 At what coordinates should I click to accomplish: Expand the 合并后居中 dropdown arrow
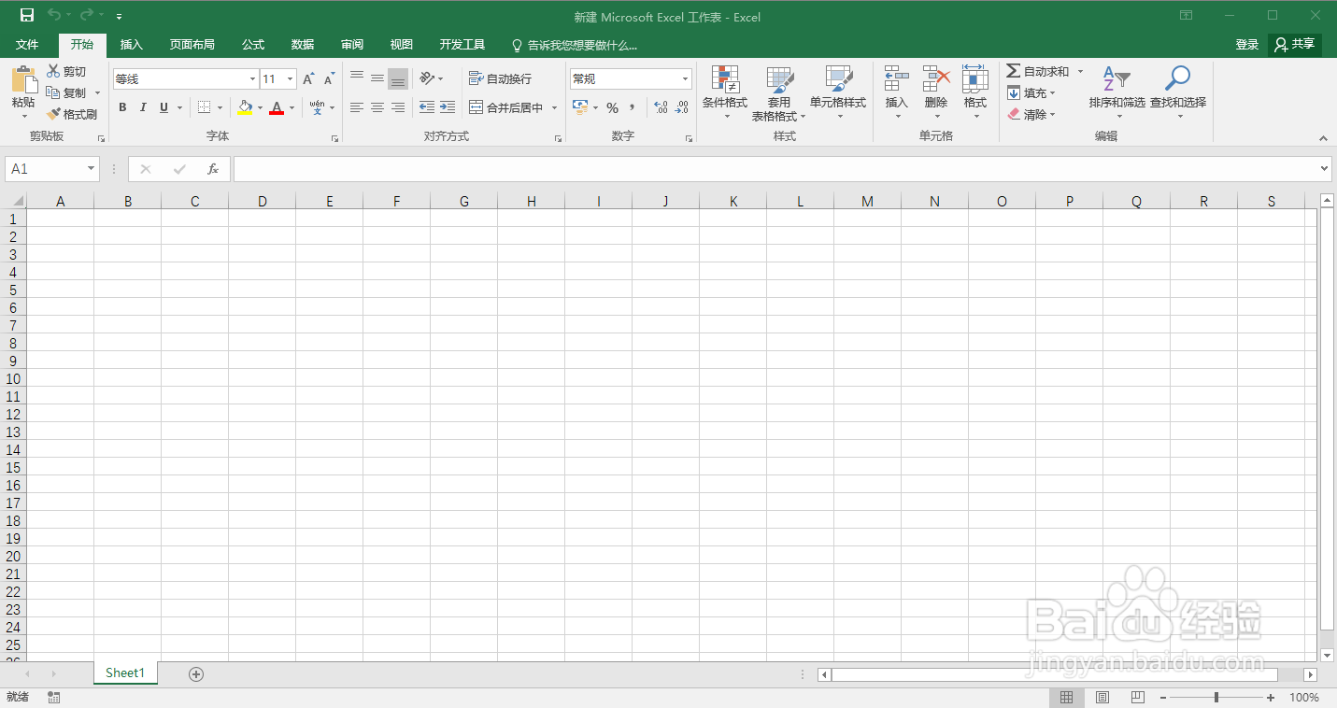pos(554,108)
